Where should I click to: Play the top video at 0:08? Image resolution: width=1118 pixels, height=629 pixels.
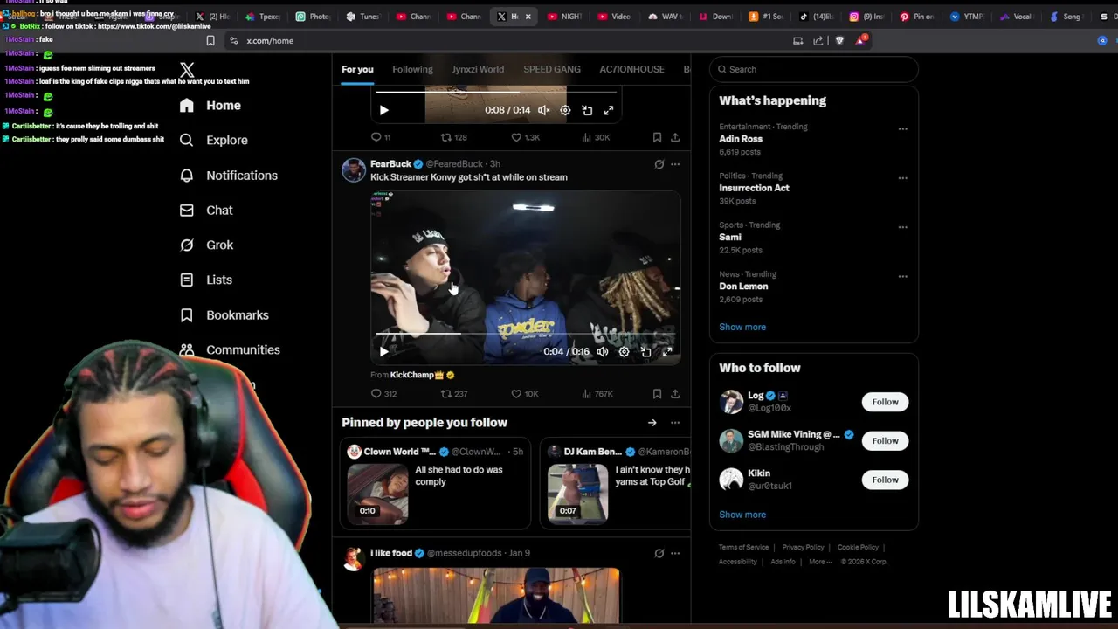point(383,110)
